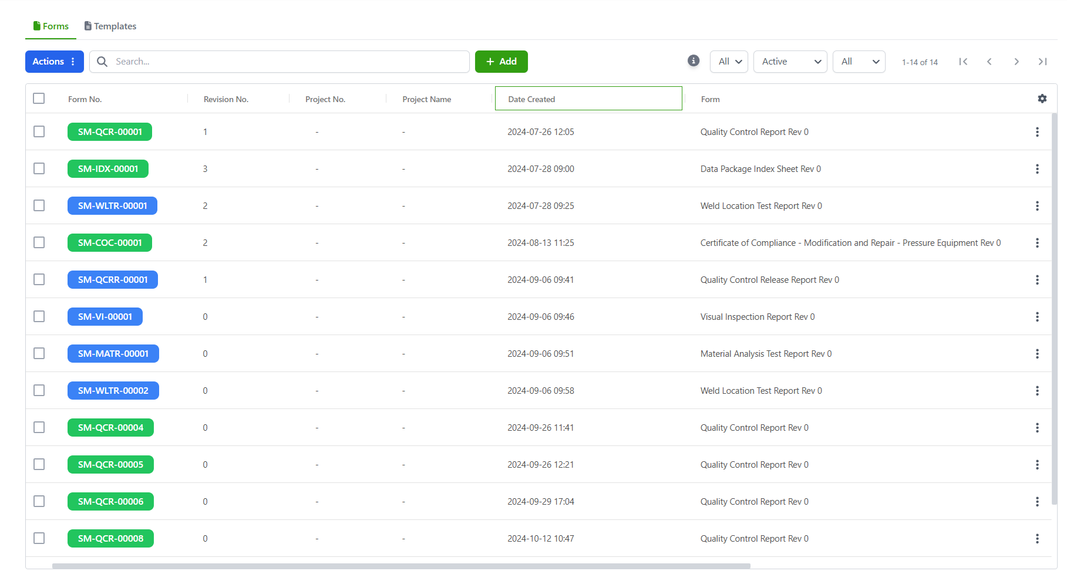Click the search magnifier icon

(102, 62)
